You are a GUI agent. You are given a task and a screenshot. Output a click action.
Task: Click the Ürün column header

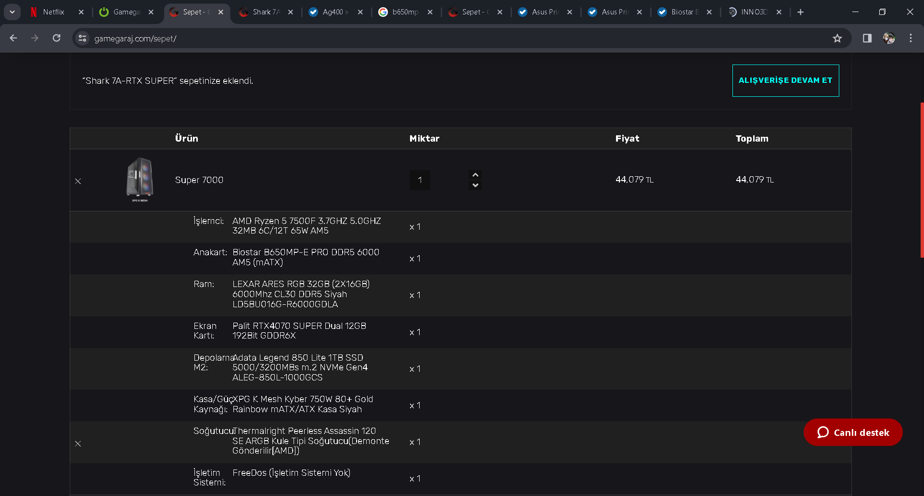[x=187, y=139]
